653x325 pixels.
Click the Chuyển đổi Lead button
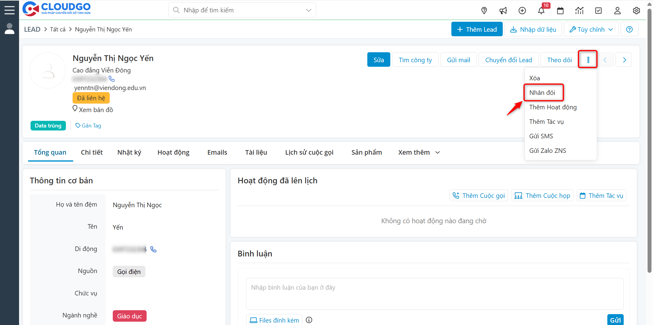(508, 60)
